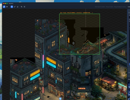Choose the select/move cursor tool

coord(12,7)
